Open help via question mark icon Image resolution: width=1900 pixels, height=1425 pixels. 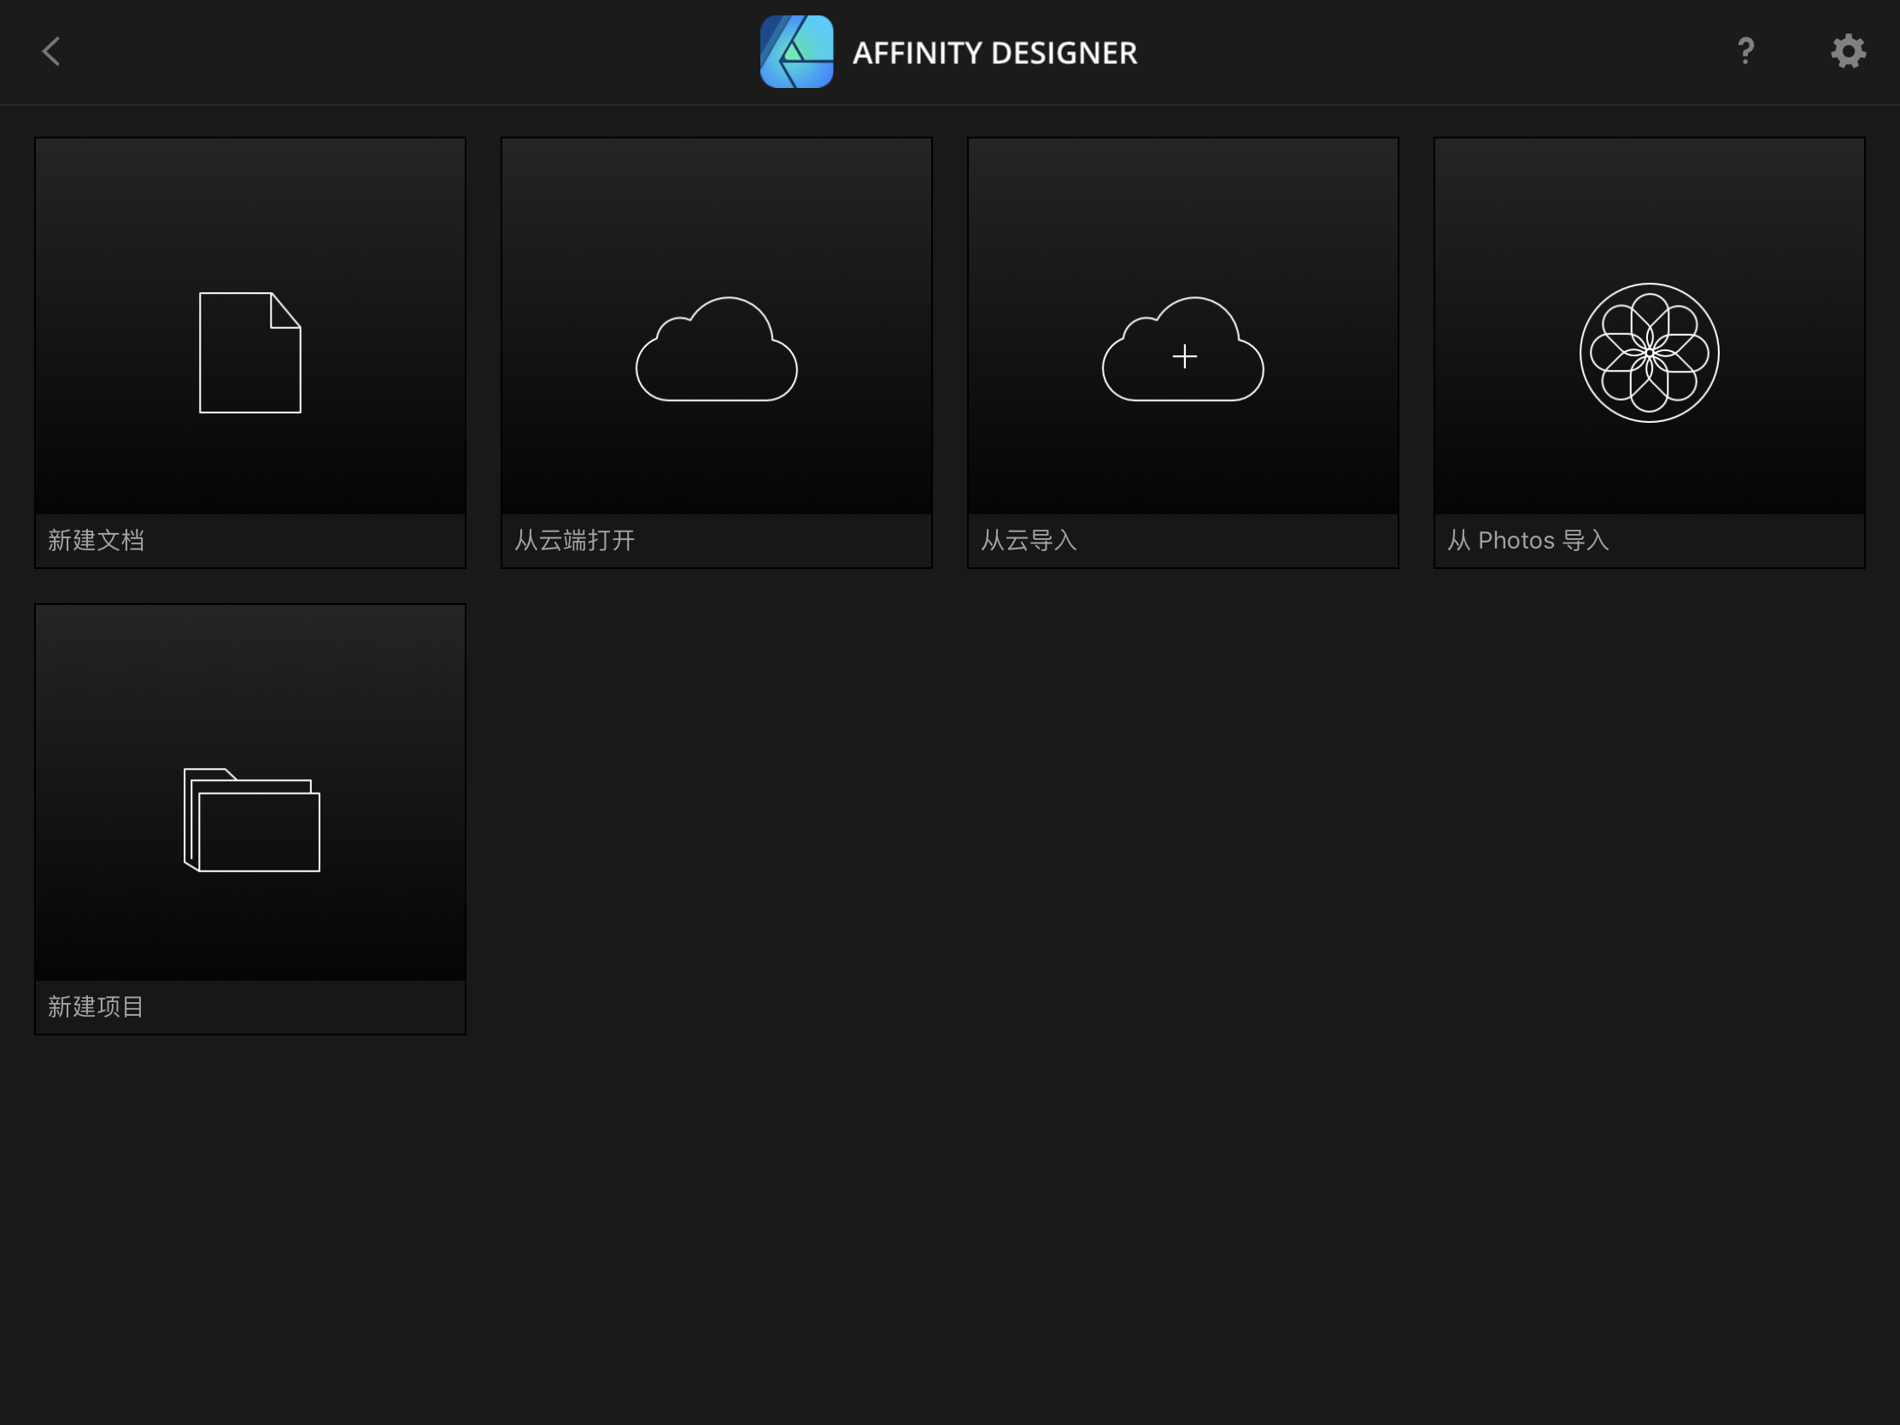click(x=1745, y=51)
